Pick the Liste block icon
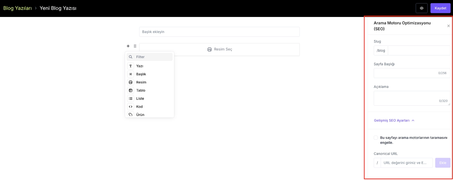 [131, 99]
